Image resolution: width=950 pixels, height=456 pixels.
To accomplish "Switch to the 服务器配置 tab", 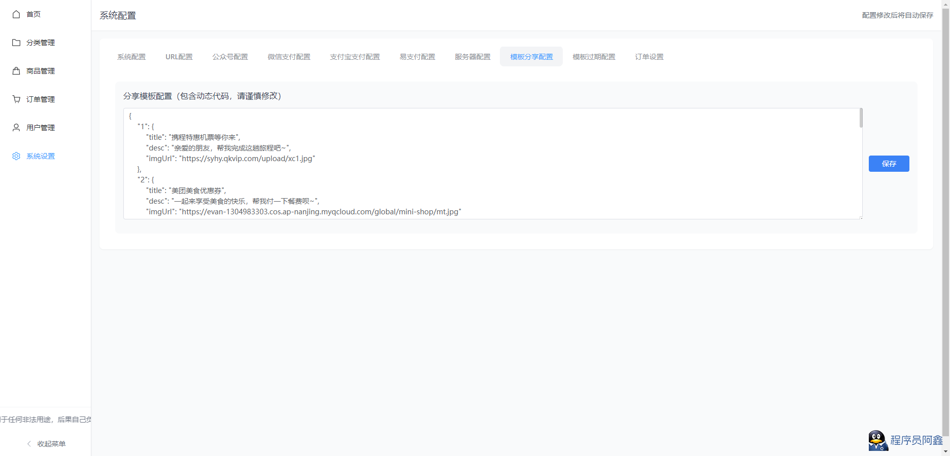I will click(472, 57).
